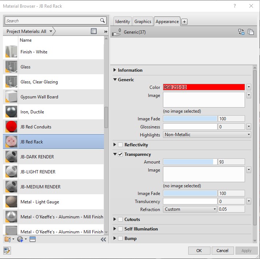Click the create new material icon
This screenshot has width=260, height=259.
click(20, 239)
